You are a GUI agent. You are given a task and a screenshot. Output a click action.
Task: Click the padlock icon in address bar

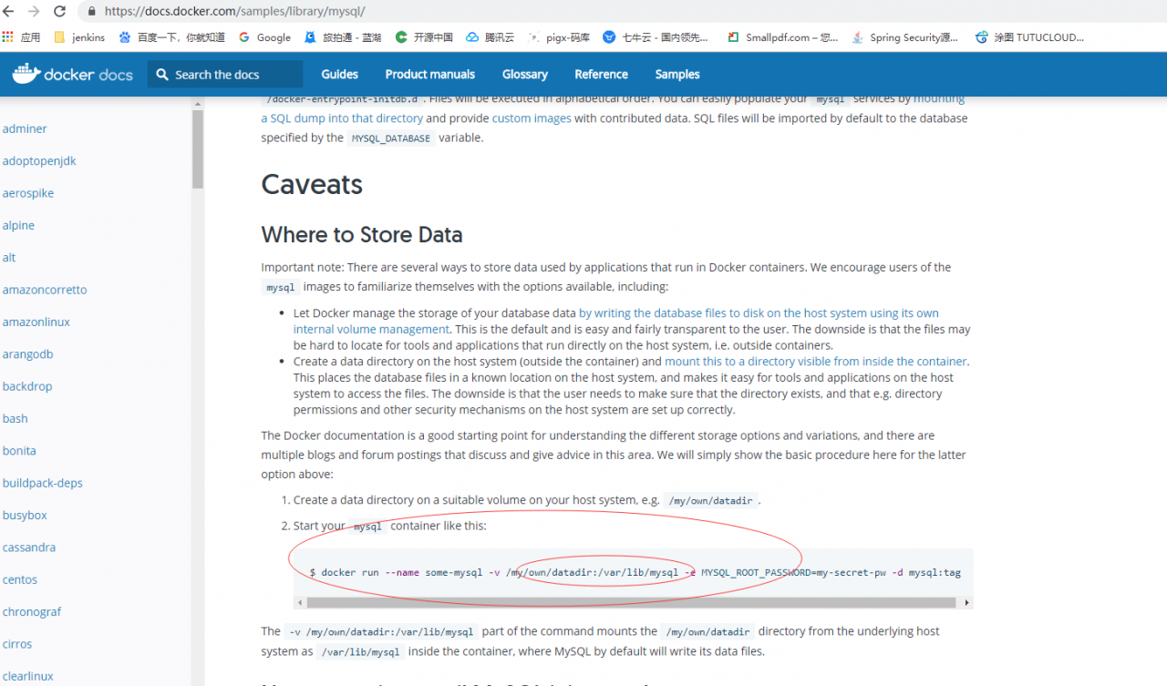coord(92,12)
